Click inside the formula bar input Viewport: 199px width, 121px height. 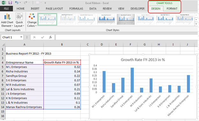coord(127,37)
